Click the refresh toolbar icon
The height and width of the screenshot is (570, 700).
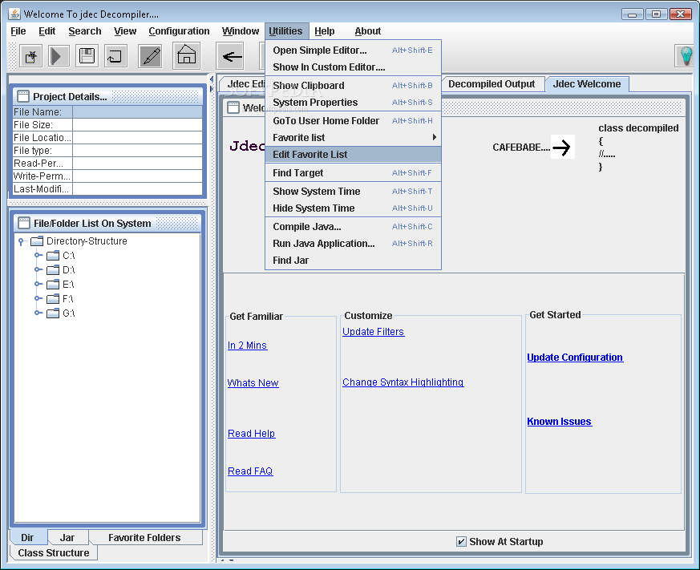pos(115,56)
